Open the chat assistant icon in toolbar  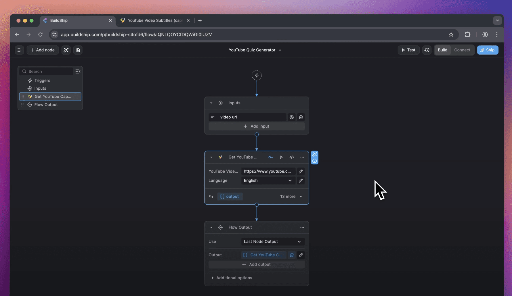pos(78,50)
